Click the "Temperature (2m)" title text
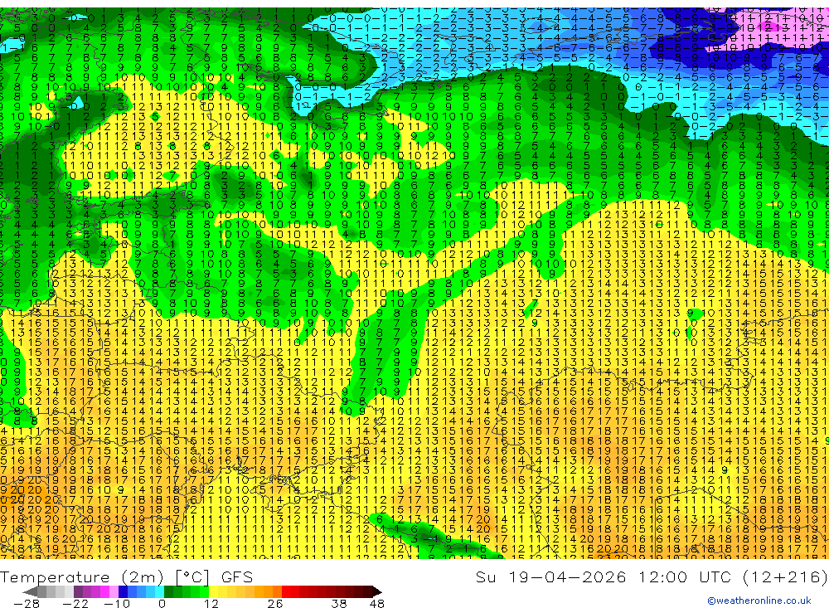829x608 pixels. tap(82, 577)
